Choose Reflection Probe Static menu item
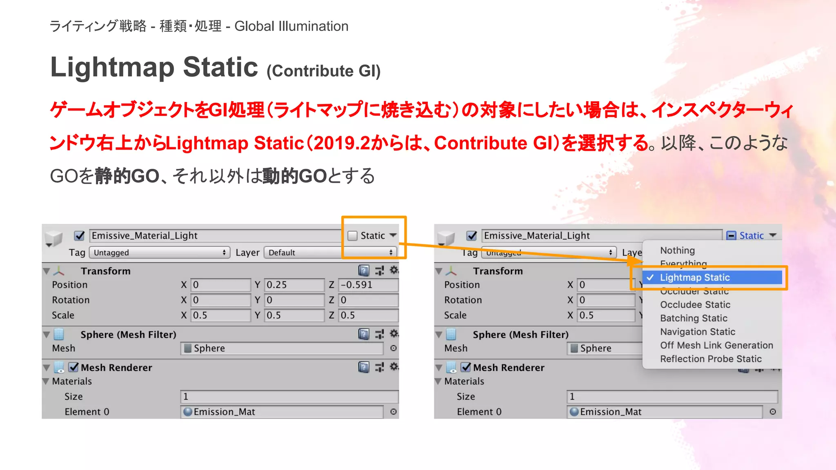836x470 pixels. pos(712,359)
